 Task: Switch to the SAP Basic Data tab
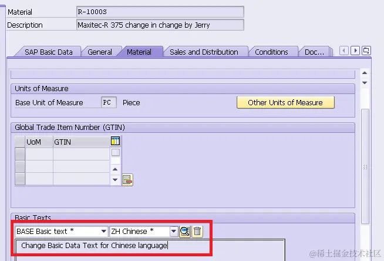49,52
